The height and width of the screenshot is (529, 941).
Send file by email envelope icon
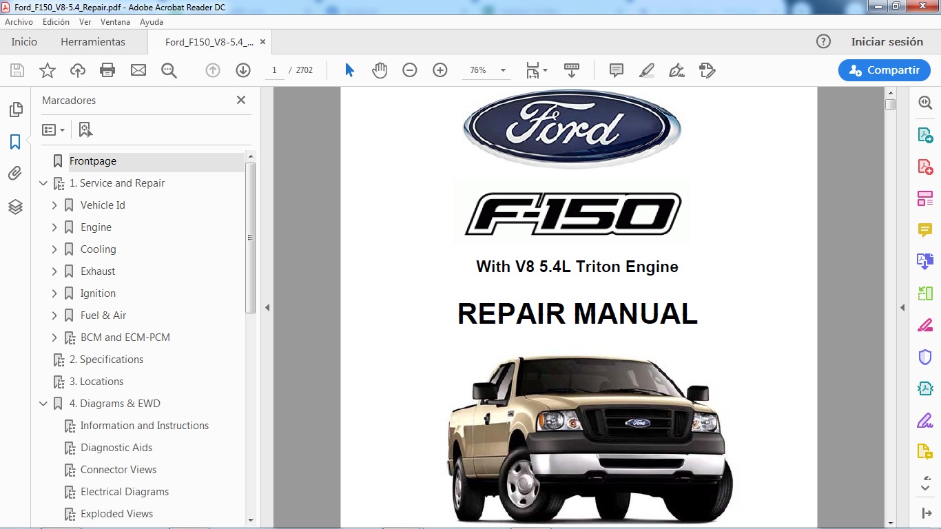pyautogui.click(x=138, y=70)
